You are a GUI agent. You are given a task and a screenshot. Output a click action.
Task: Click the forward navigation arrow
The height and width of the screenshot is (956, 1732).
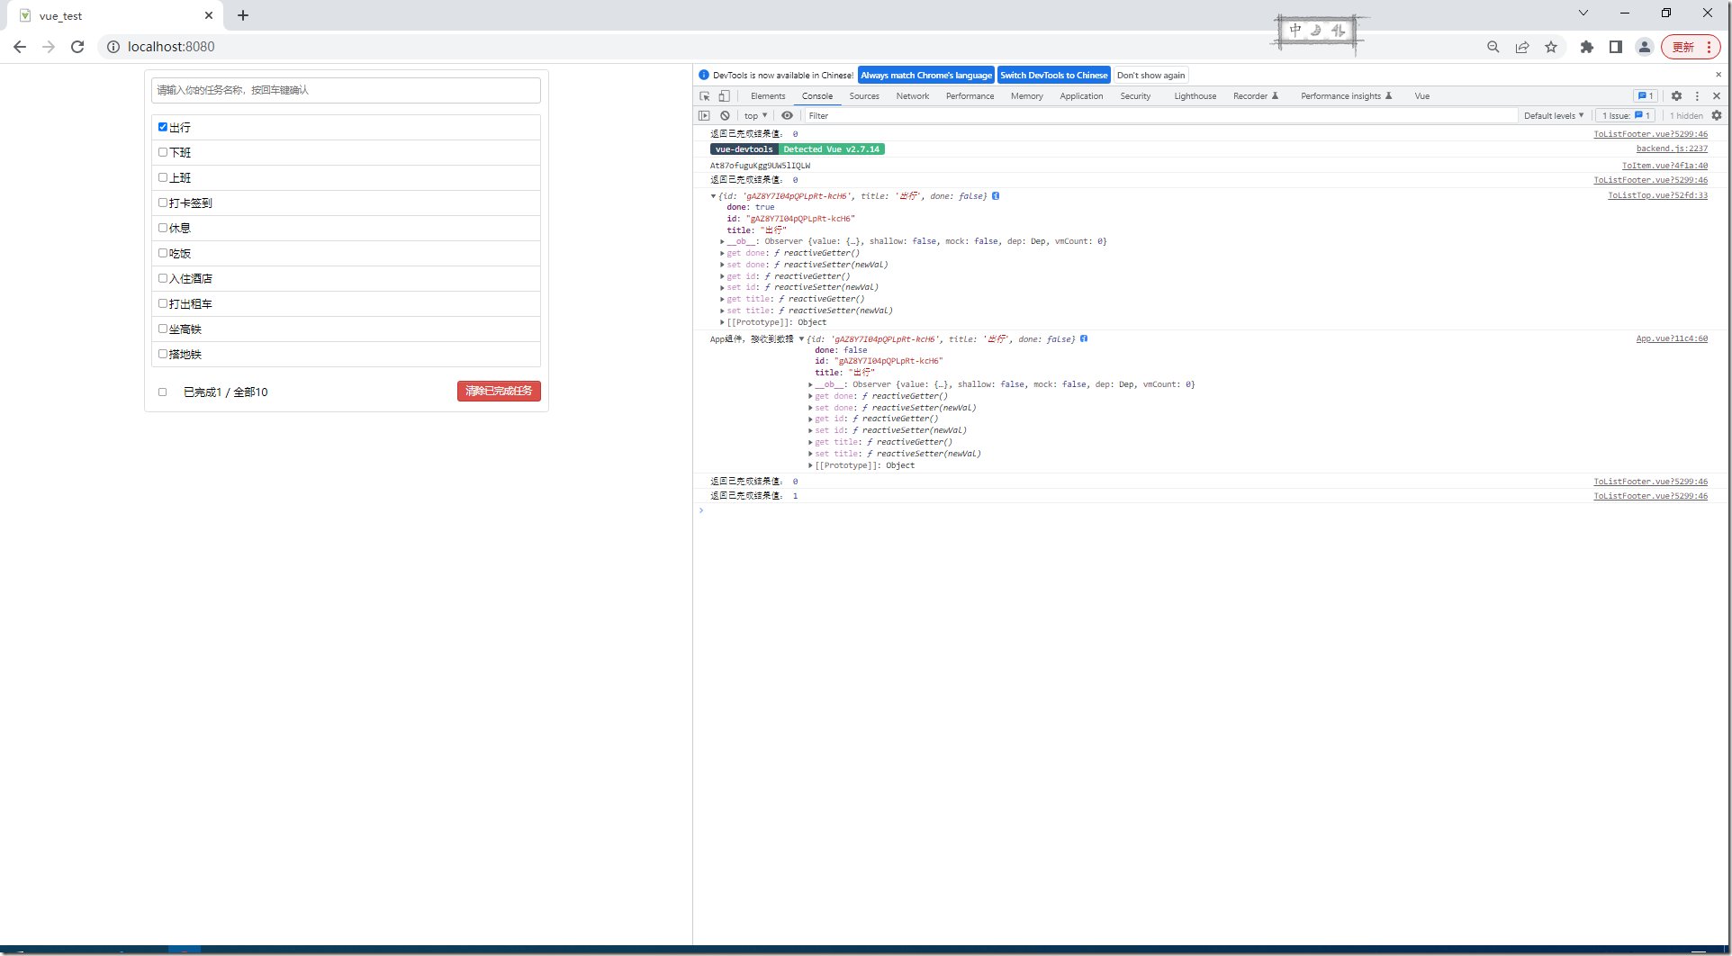pyautogui.click(x=49, y=47)
